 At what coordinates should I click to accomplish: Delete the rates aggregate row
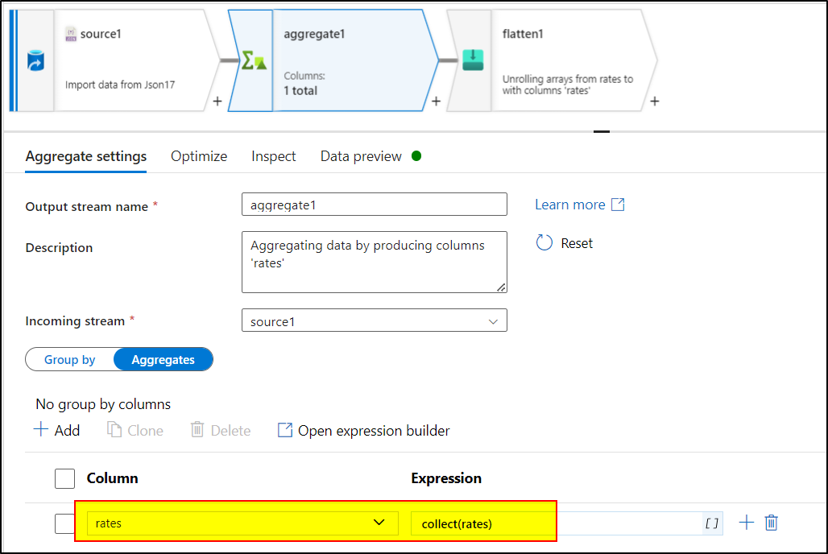point(771,523)
